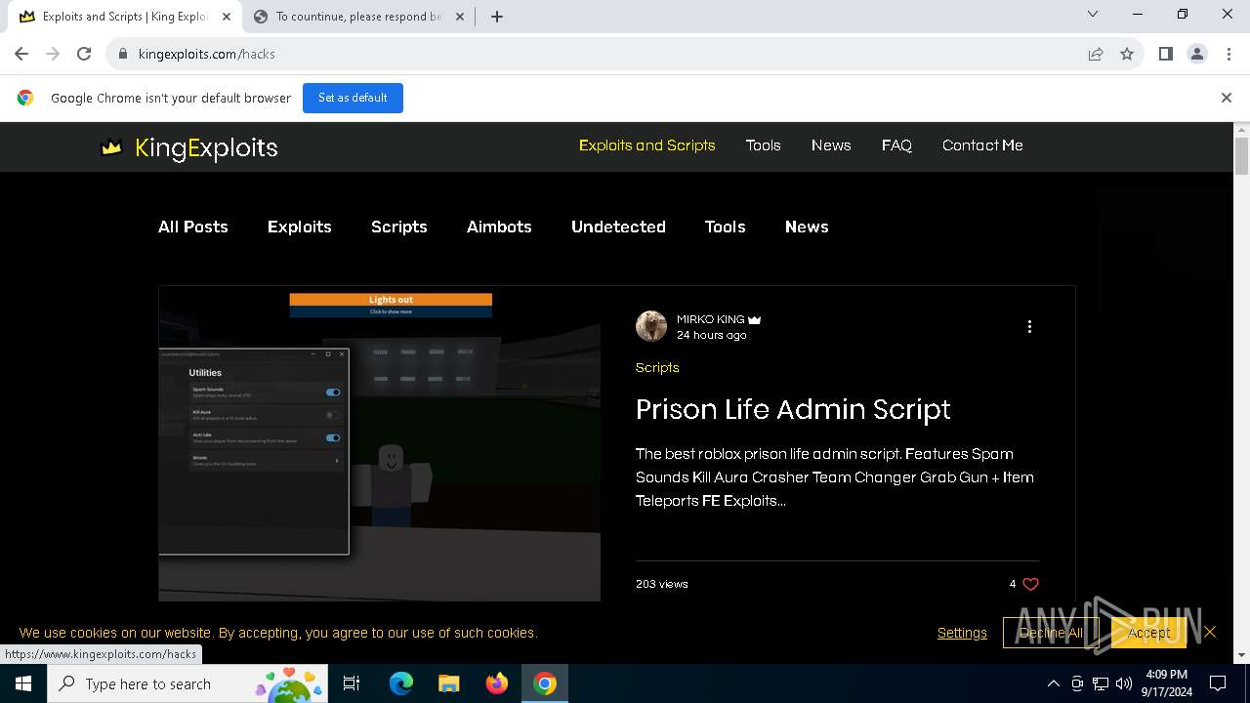Open the Windows Start menu
The width and height of the screenshot is (1250, 703).
23,683
